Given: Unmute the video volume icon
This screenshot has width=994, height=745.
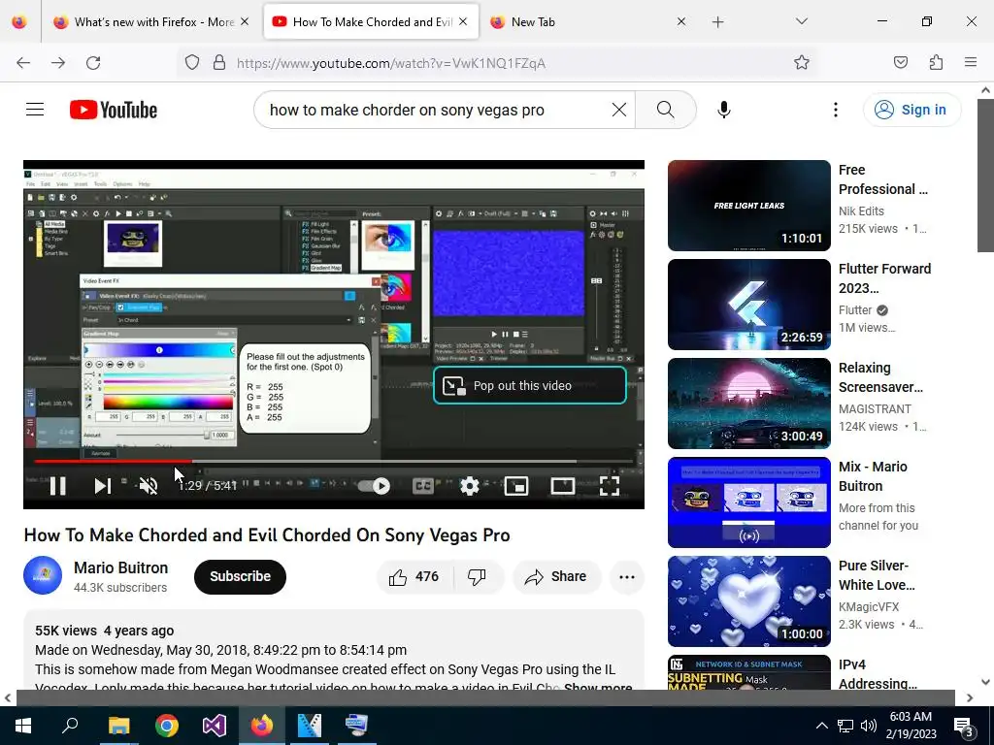Looking at the screenshot, I should pos(149,486).
